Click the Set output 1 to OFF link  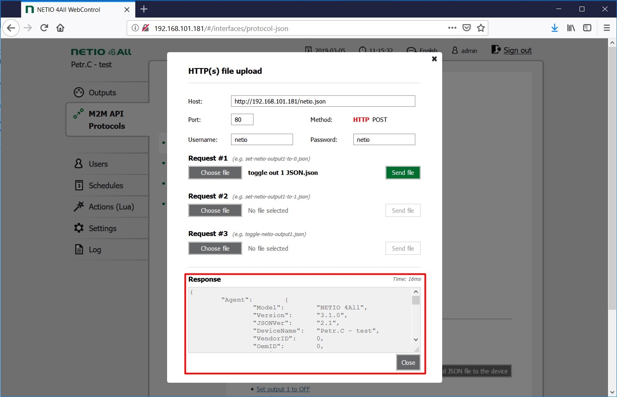point(283,389)
